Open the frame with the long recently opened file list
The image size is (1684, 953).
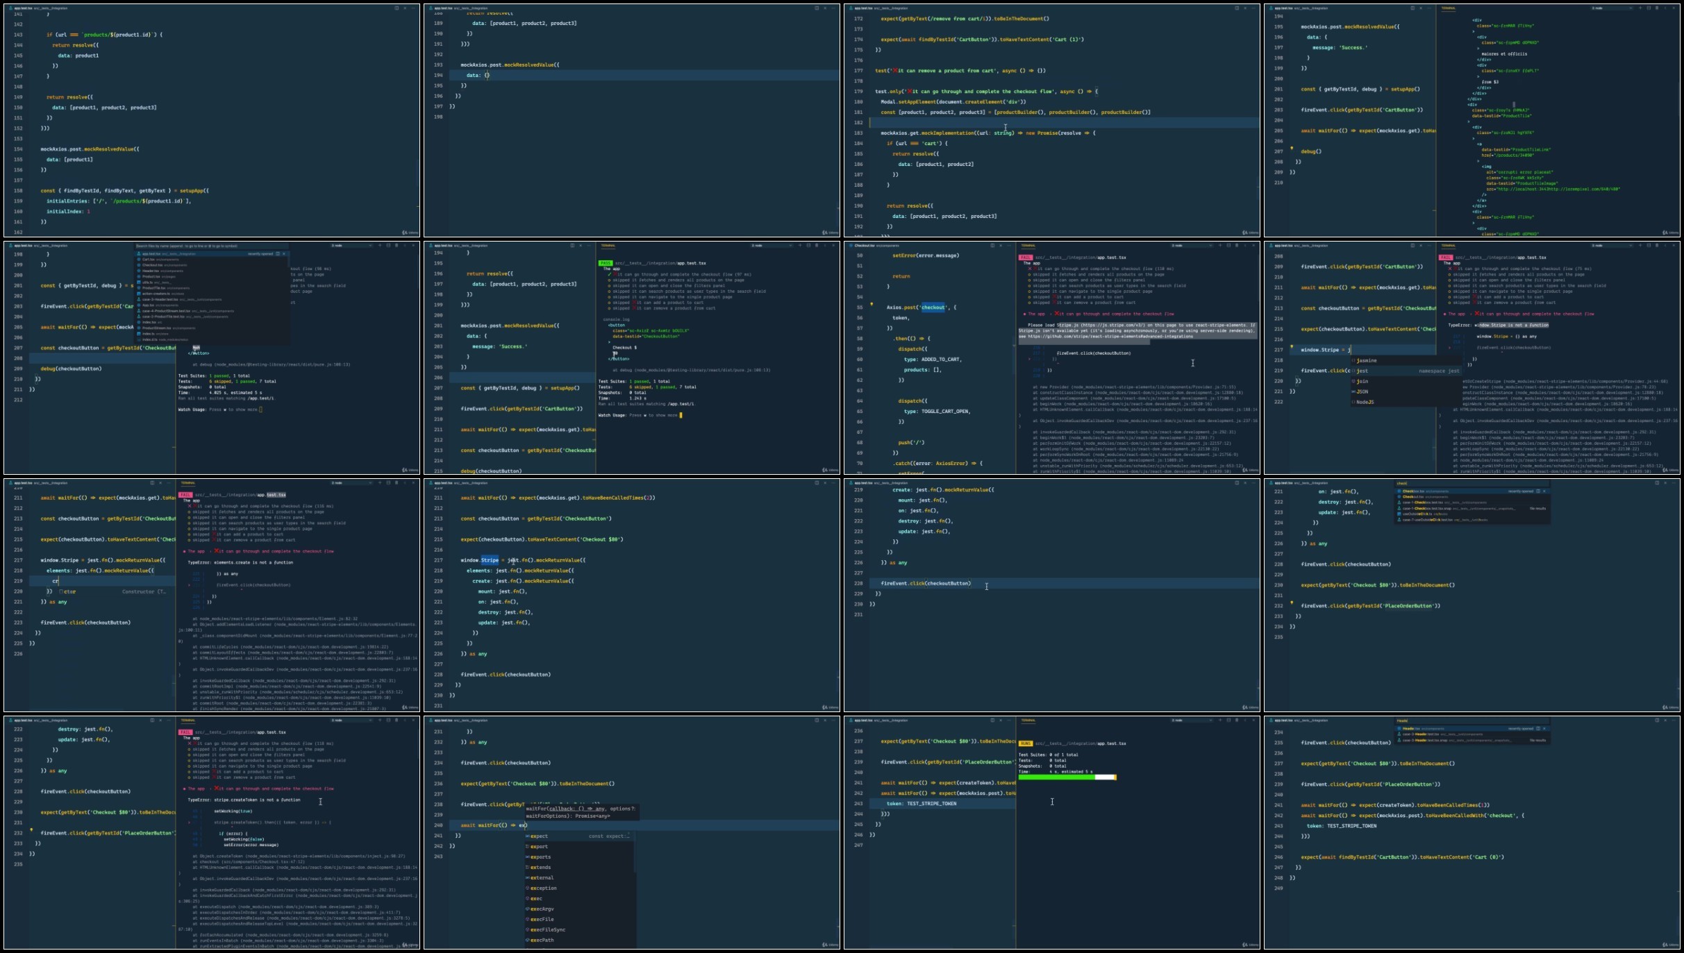(x=212, y=358)
